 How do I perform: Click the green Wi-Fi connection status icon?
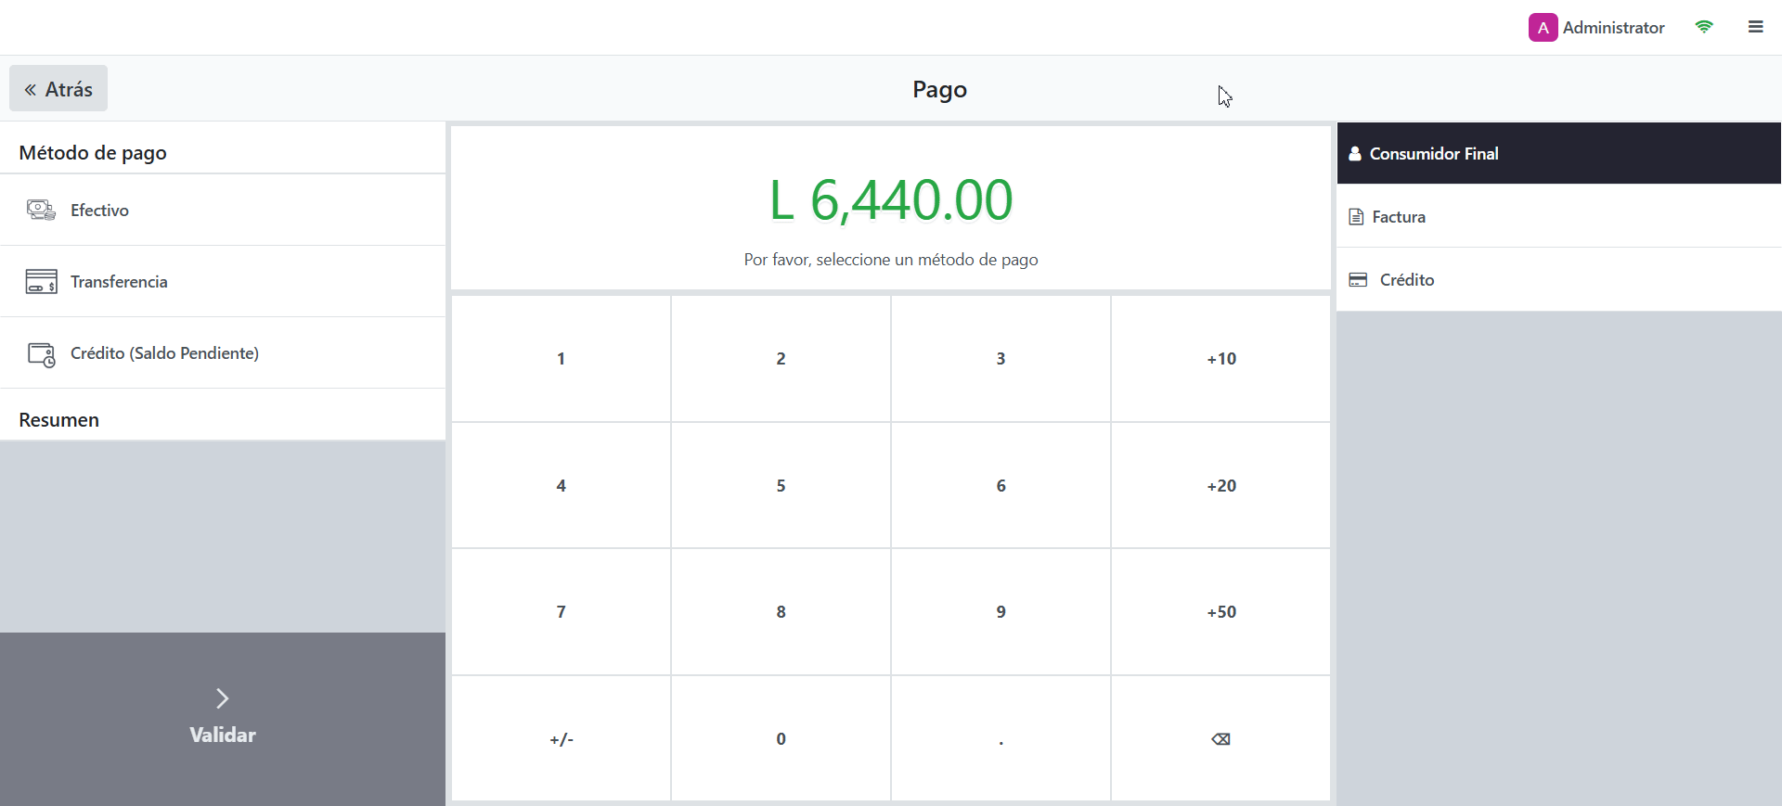pos(1703,27)
